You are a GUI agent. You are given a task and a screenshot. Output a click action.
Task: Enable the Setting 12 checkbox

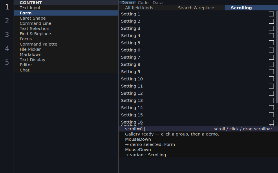[x=271, y=93]
